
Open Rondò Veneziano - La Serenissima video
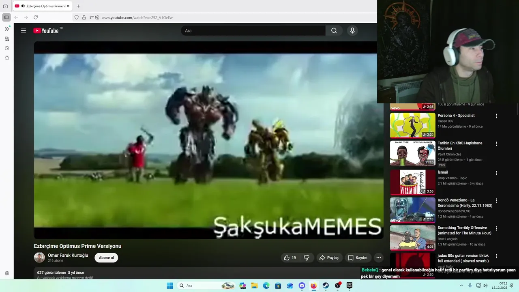[x=465, y=203]
